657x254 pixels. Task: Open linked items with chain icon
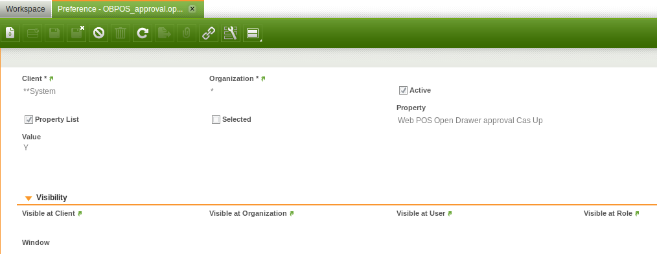208,33
